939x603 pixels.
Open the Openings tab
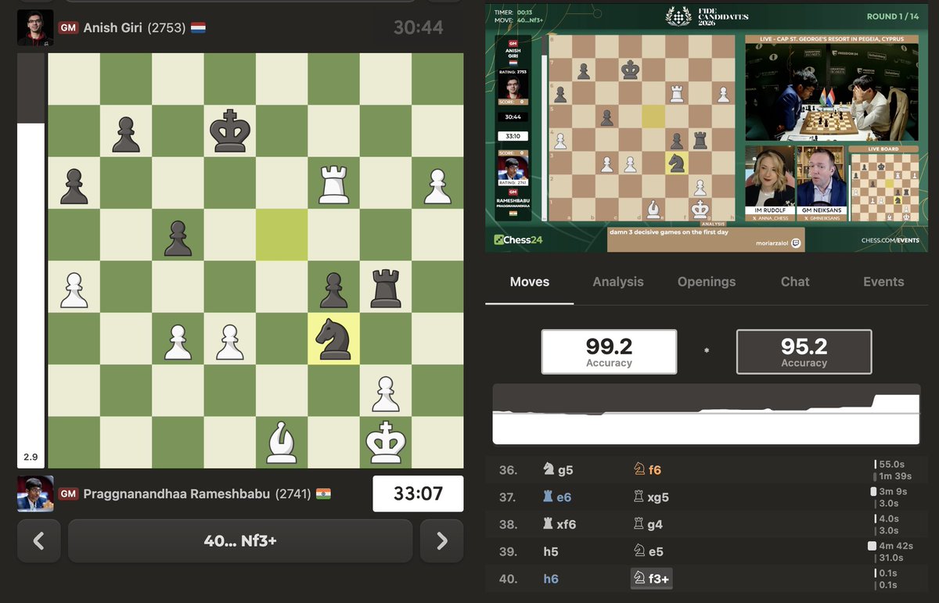click(706, 282)
